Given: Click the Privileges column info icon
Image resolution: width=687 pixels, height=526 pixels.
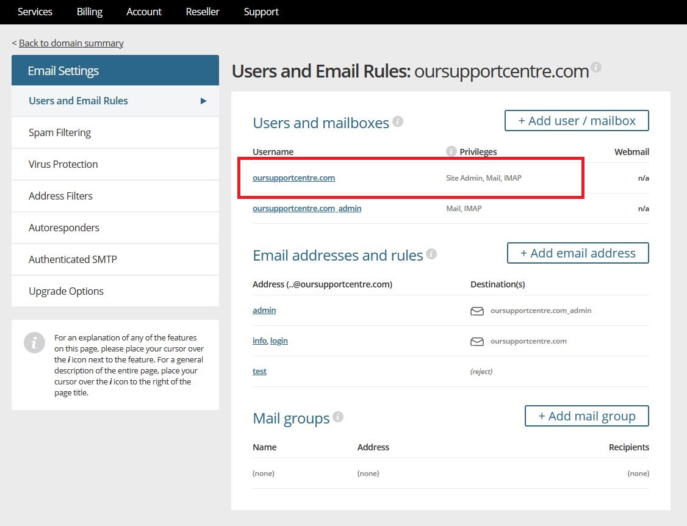Looking at the screenshot, I should click(451, 151).
